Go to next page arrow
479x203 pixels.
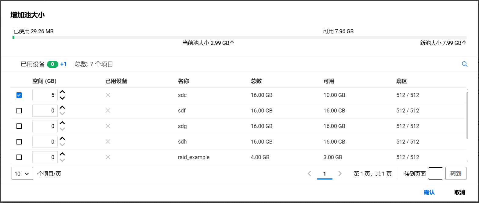click(340, 173)
